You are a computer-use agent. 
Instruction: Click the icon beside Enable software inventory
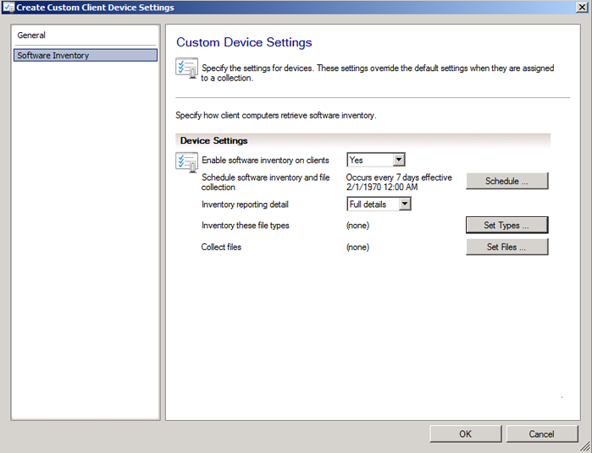coord(186,161)
